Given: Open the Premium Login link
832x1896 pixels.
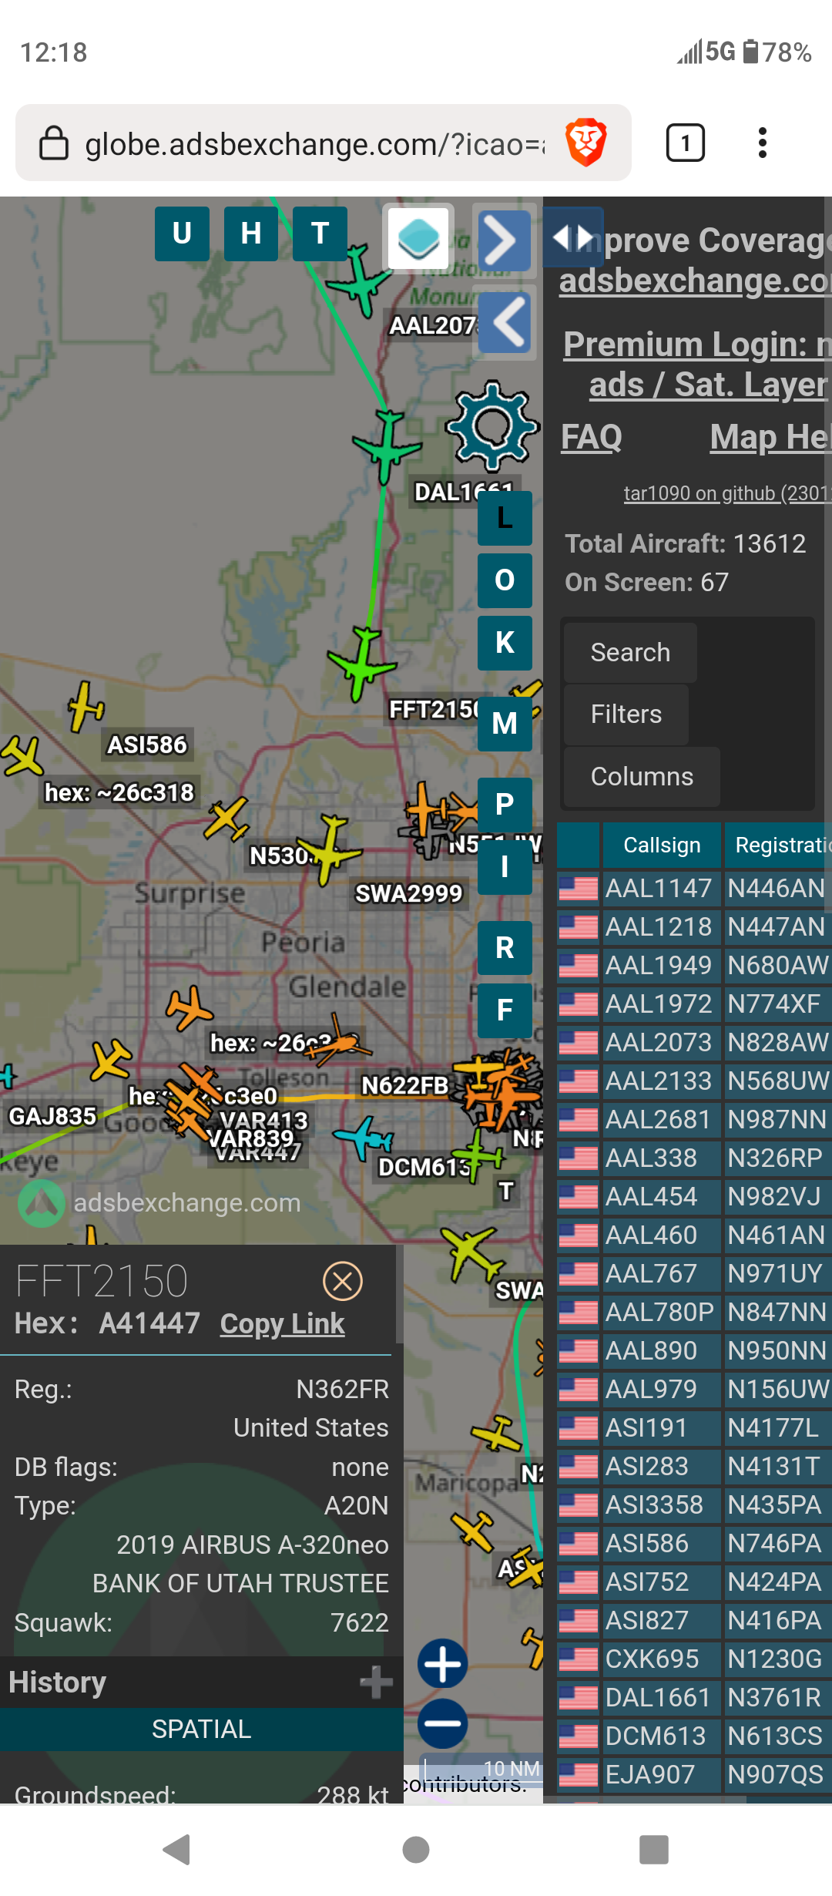Looking at the screenshot, I should pyautogui.click(x=697, y=364).
